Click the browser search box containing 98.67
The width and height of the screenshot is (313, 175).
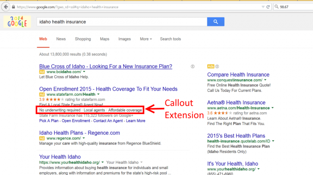[293, 7]
